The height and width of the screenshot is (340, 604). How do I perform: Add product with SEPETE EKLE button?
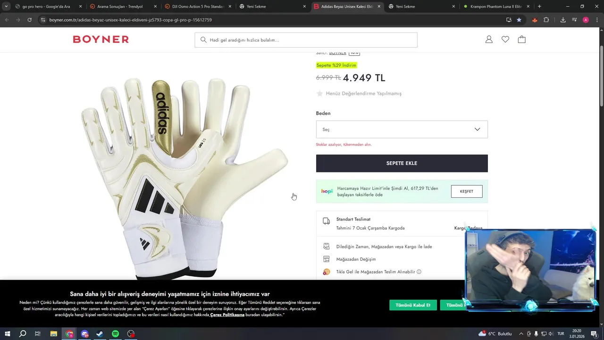[402, 163]
